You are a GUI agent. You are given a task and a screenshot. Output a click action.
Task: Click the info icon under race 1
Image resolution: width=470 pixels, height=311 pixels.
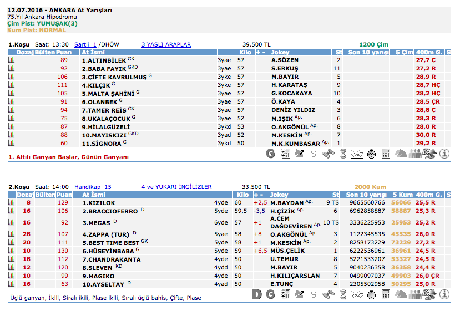(444, 154)
